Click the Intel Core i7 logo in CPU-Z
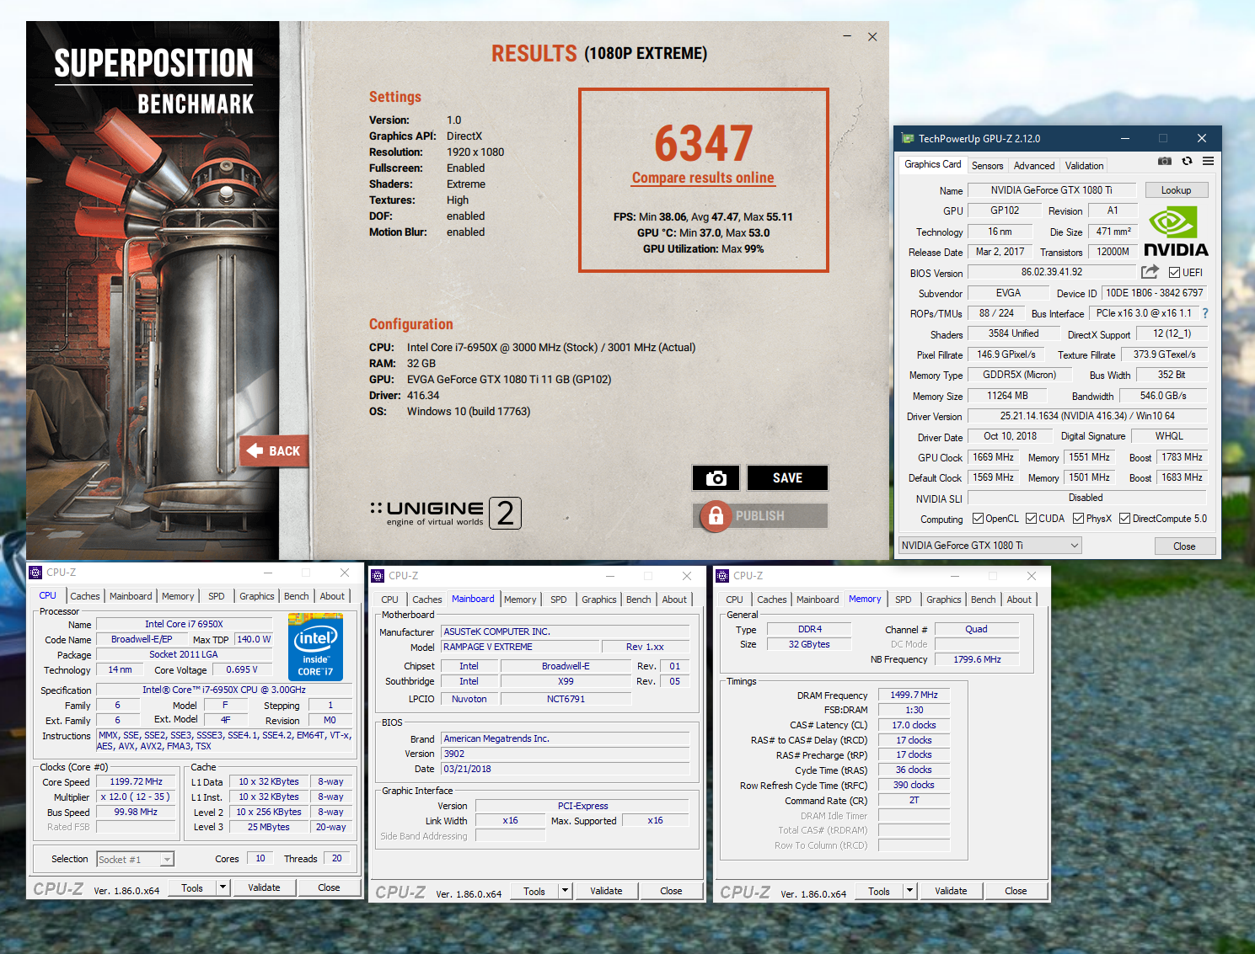The height and width of the screenshot is (954, 1255). coord(316,647)
